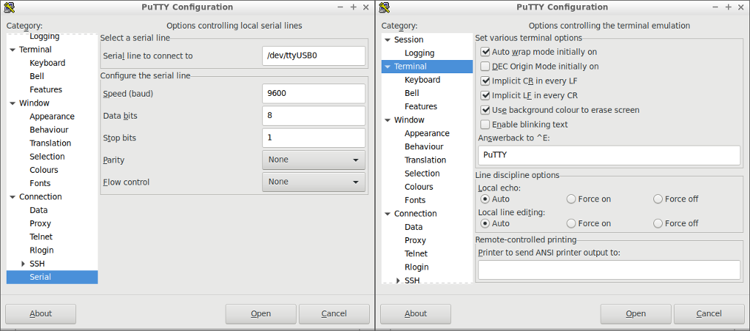Viewport: 750px width, 331px height.
Task: Collapse Terminal category in left window
Action: click(12, 49)
